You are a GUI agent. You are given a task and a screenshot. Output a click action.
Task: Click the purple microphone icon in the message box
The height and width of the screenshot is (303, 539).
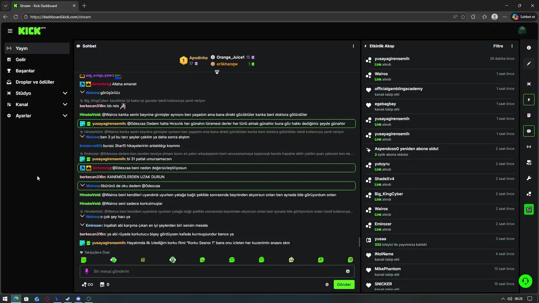(x=87, y=271)
